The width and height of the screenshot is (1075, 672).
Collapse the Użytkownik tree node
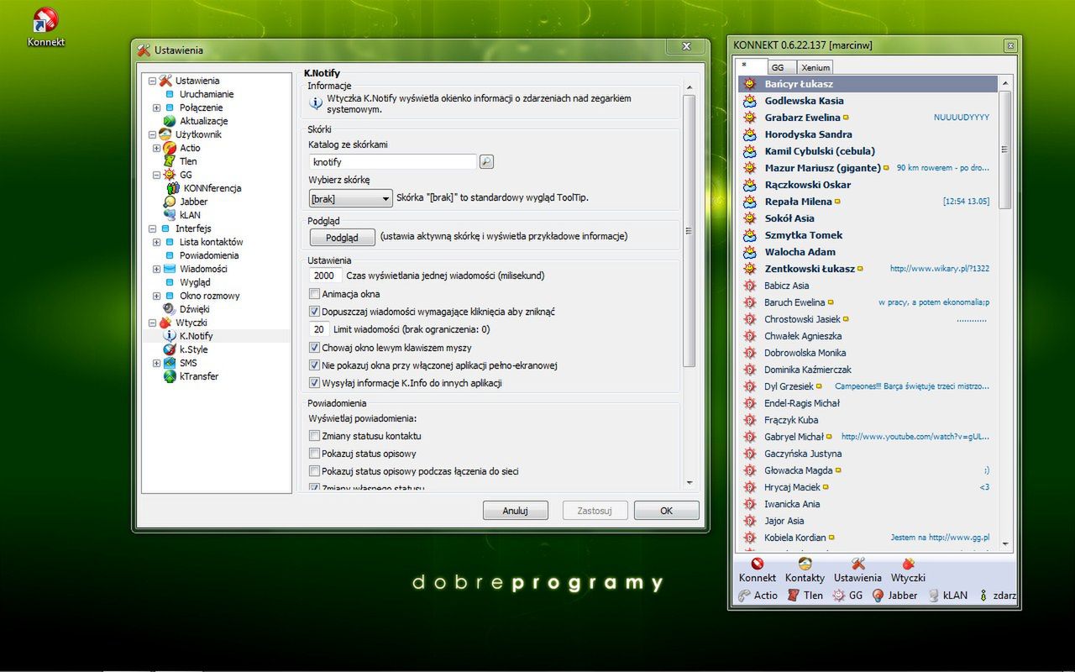click(x=152, y=134)
